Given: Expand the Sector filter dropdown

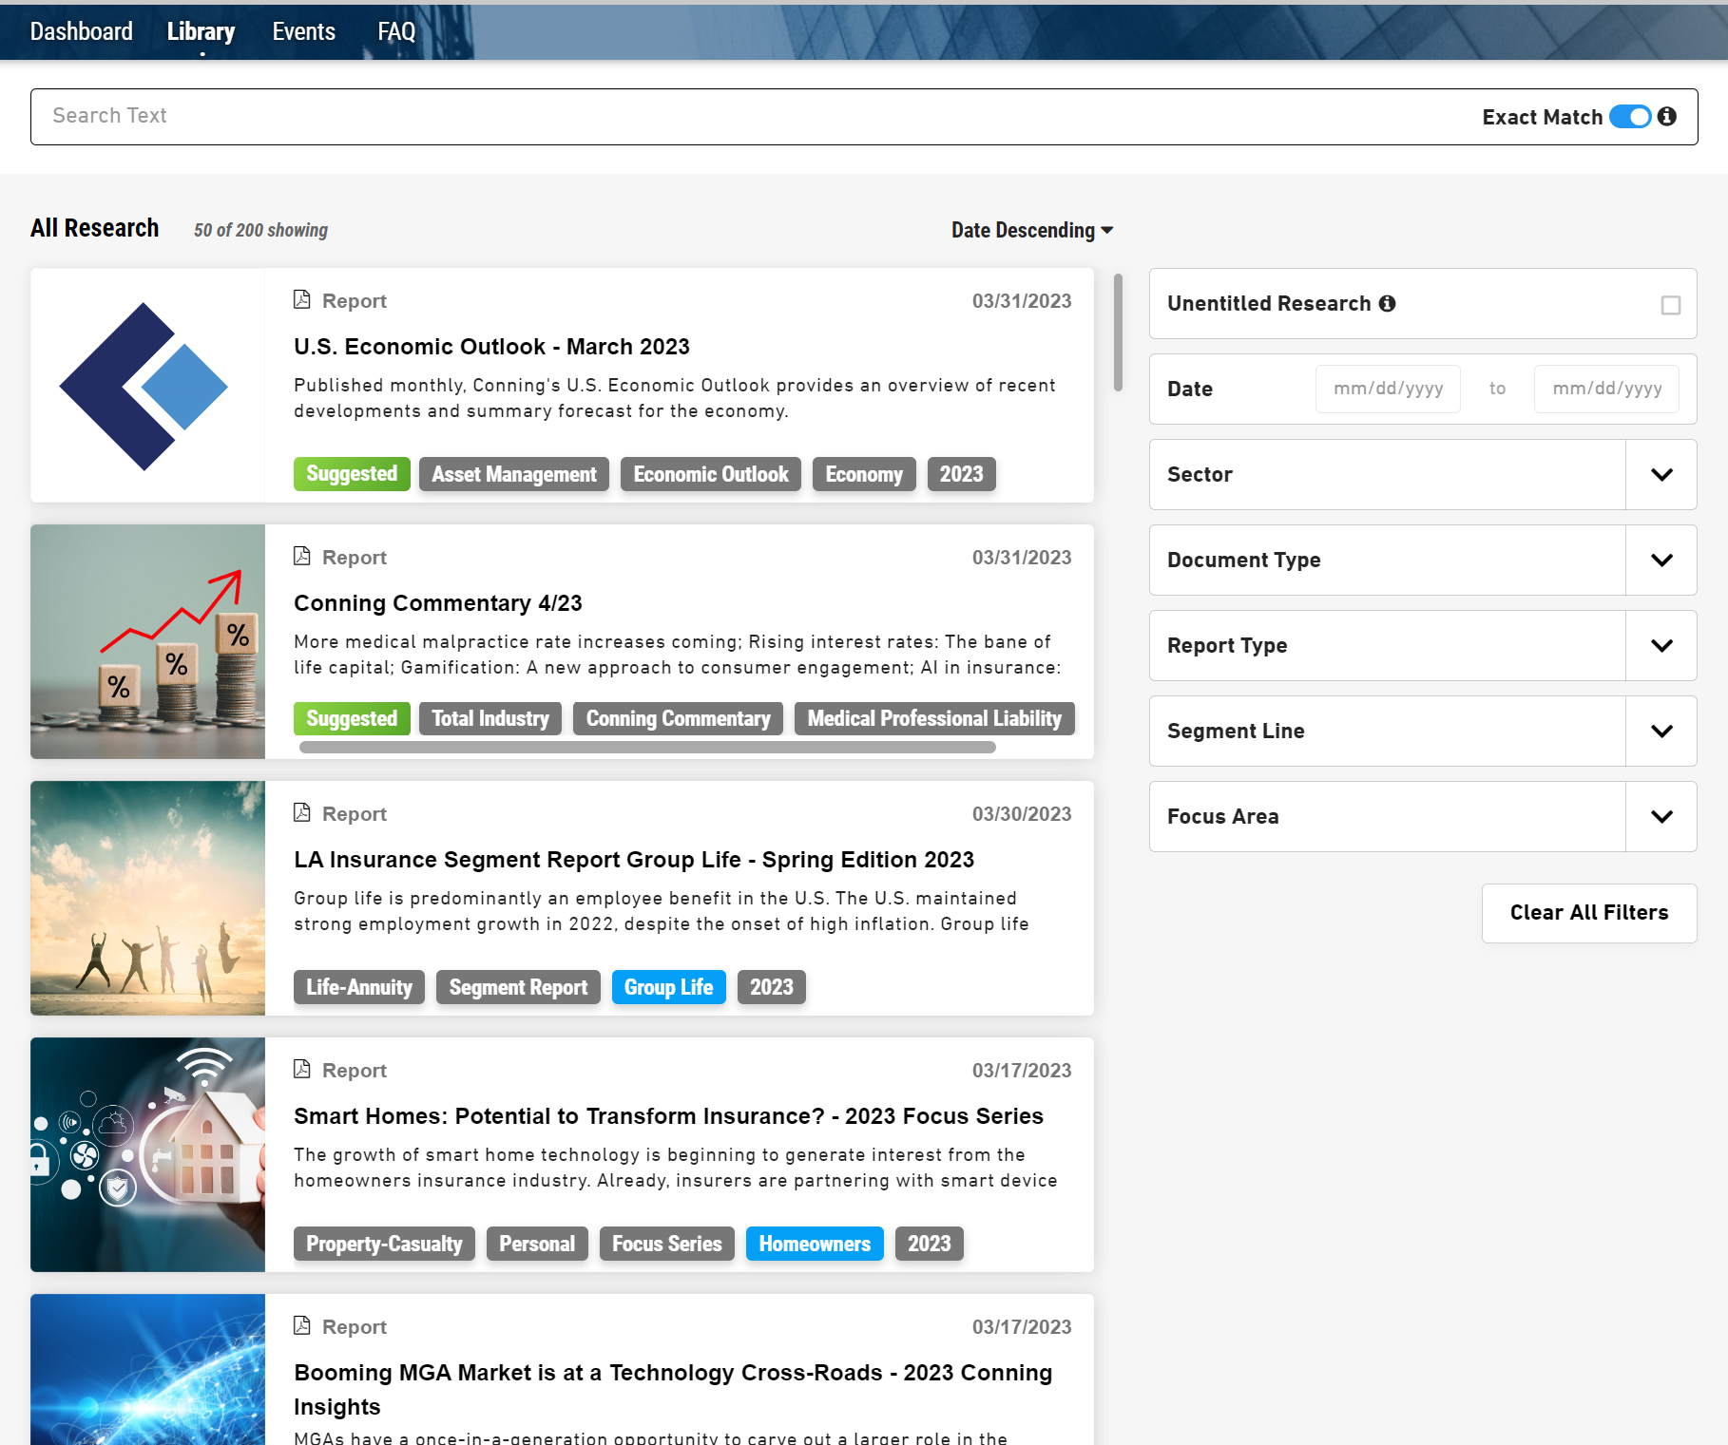Looking at the screenshot, I should pyautogui.click(x=1661, y=474).
